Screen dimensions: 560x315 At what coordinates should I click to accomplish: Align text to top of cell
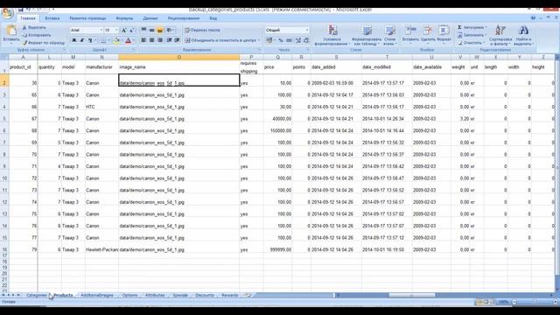(143, 30)
